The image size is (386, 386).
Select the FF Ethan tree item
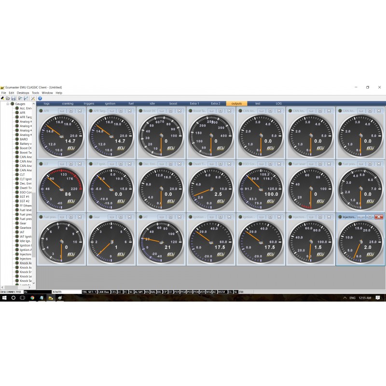click(x=26, y=206)
